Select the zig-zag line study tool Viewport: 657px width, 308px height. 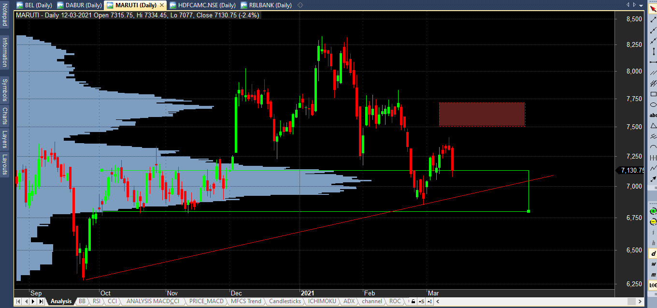[653, 168]
